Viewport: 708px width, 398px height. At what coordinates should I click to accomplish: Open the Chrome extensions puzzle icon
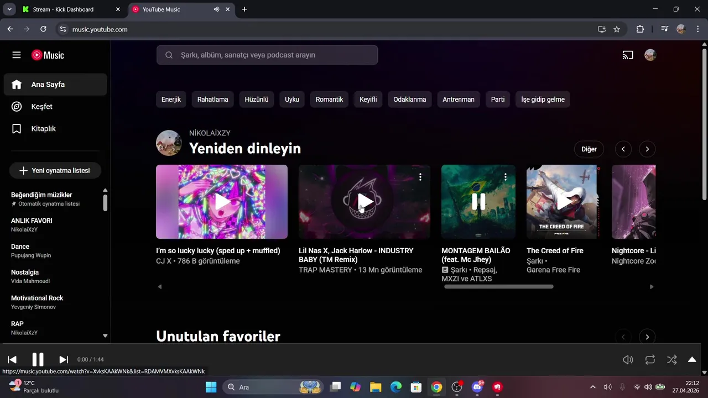[640, 29]
